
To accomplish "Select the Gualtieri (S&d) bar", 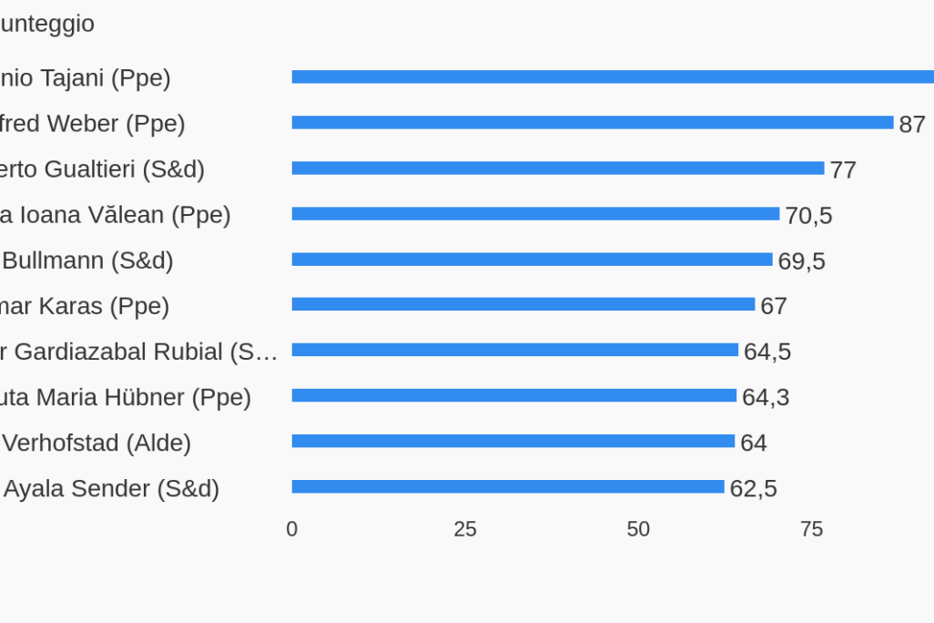I will click(557, 169).
